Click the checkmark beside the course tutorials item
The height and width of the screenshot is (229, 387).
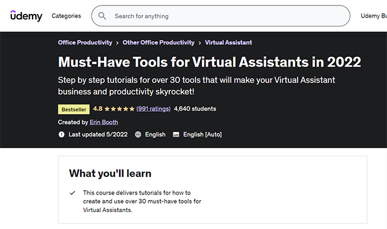[x=73, y=193]
